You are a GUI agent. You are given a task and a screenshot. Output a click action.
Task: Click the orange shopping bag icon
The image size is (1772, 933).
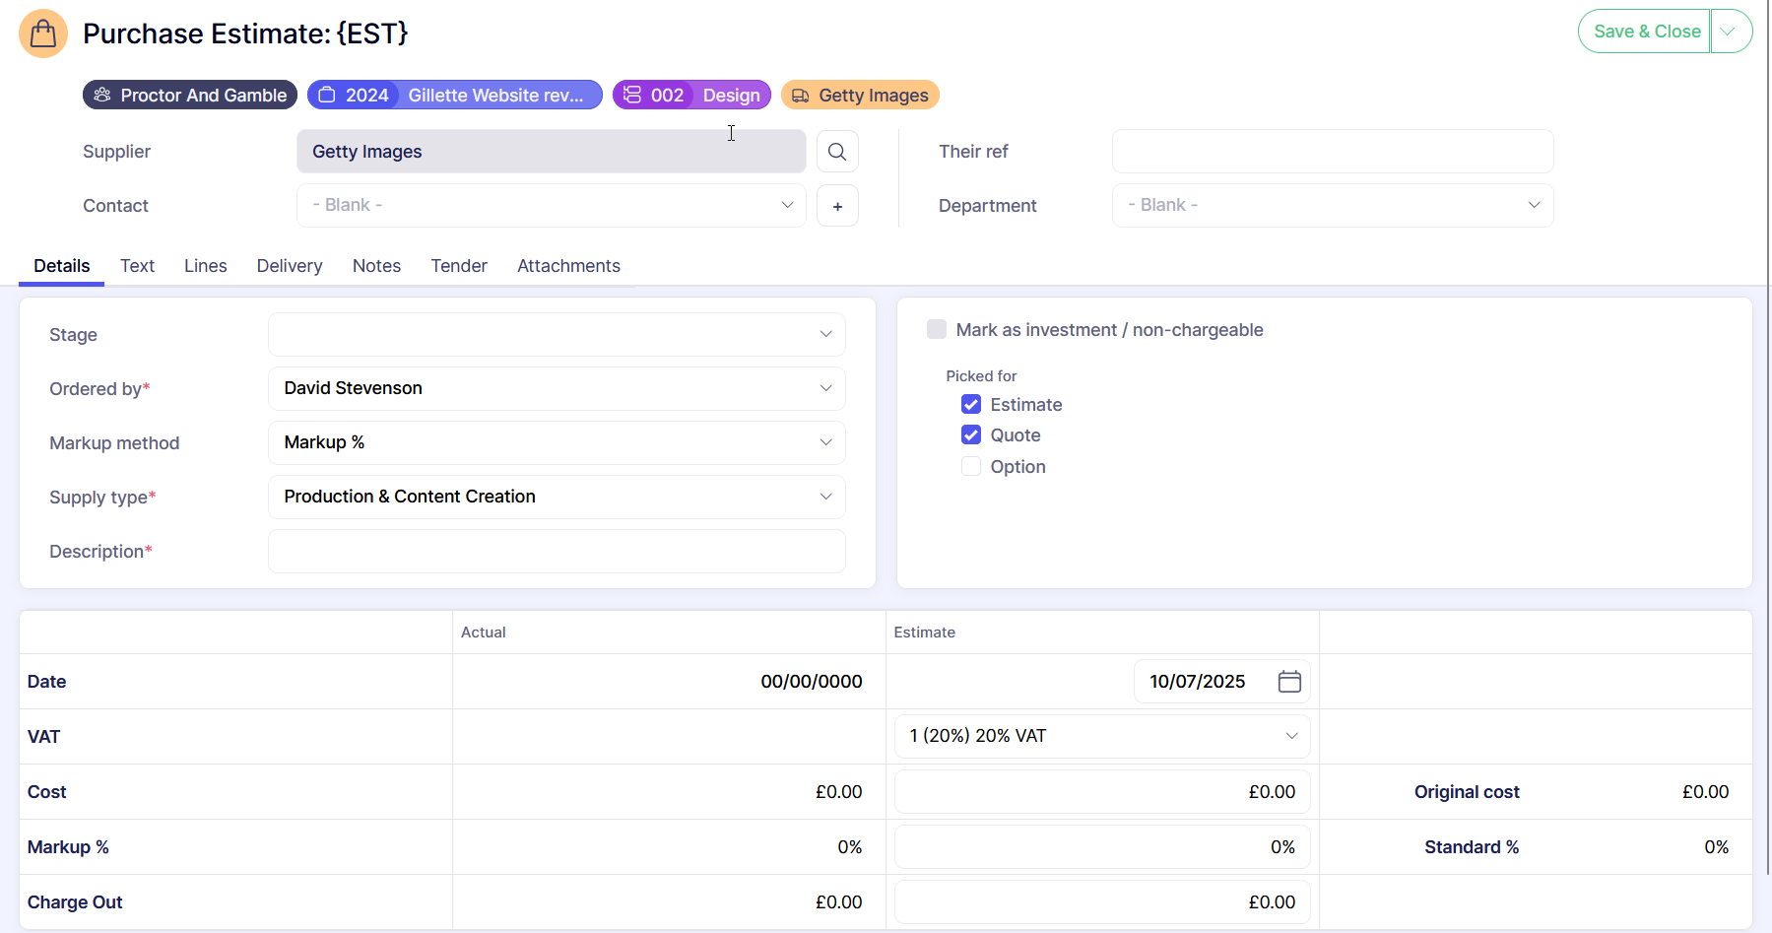pos(43,33)
